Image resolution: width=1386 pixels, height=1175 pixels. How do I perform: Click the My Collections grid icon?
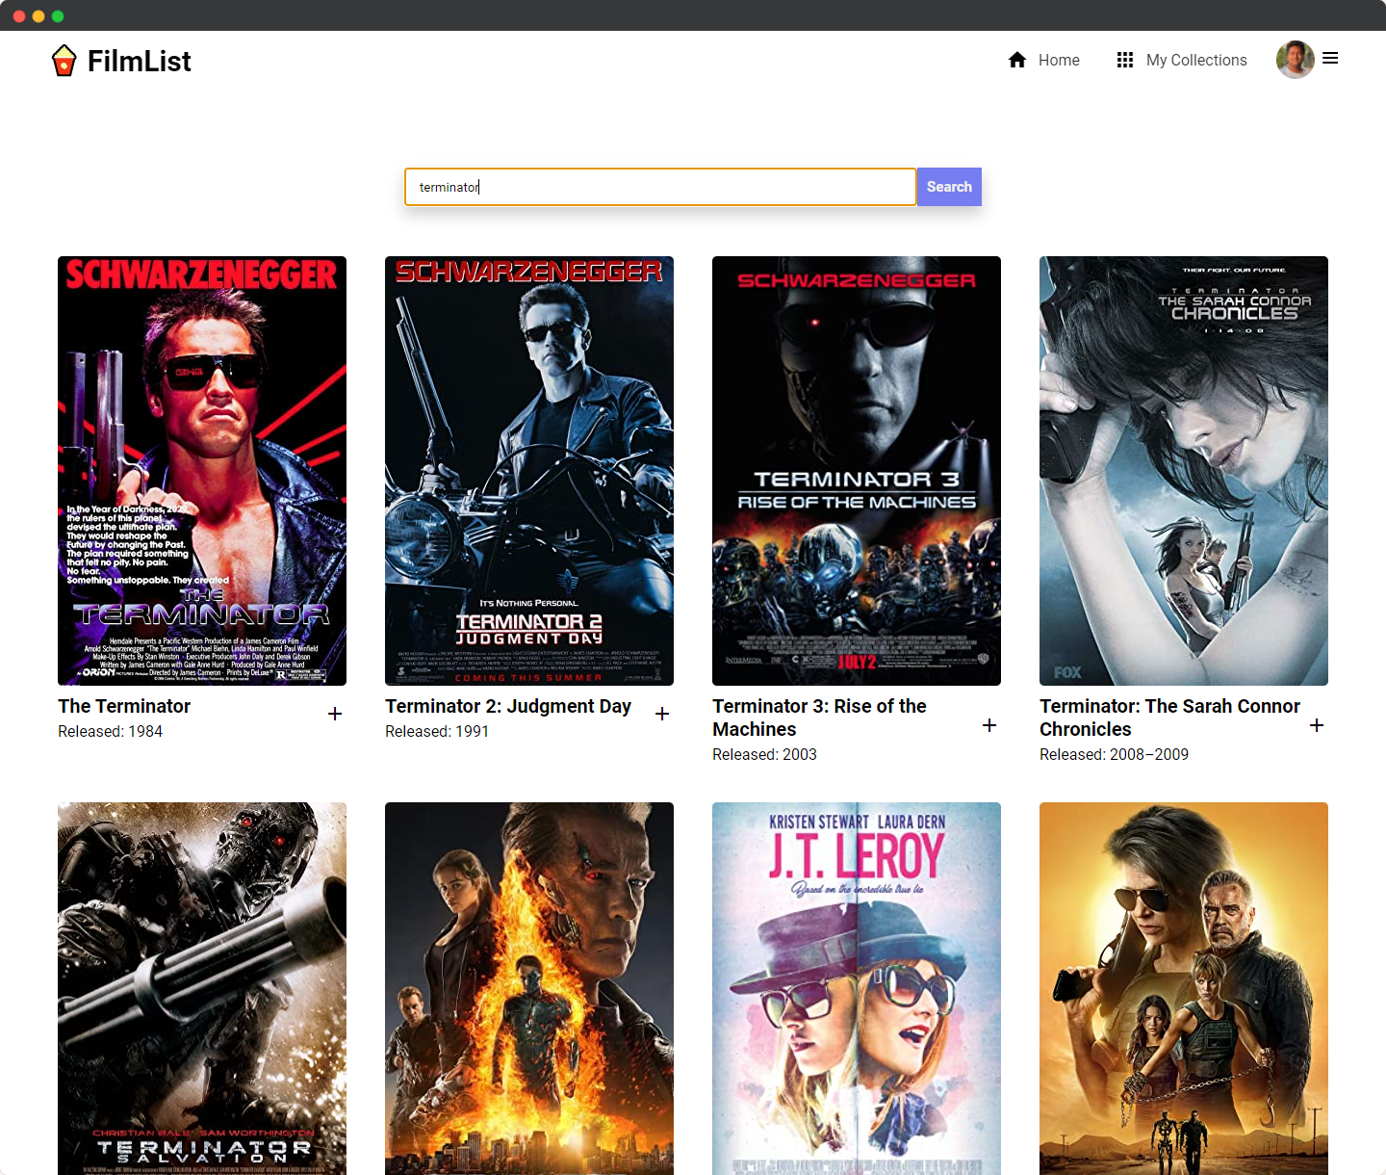click(1124, 60)
